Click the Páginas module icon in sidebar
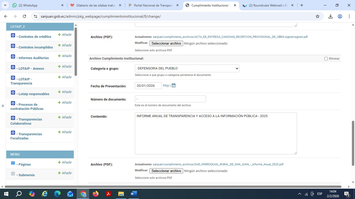The height and width of the screenshot is (199, 355). [13, 163]
